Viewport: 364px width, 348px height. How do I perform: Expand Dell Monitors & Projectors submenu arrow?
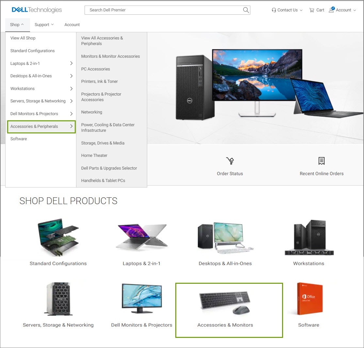[71, 114]
